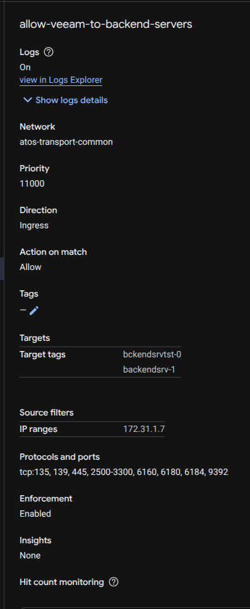
Task: Click the Hit count monitoring help icon
Action: [x=114, y=582]
